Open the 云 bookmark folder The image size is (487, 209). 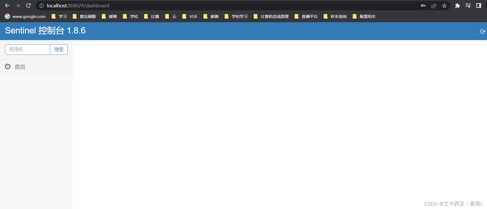pyautogui.click(x=171, y=16)
